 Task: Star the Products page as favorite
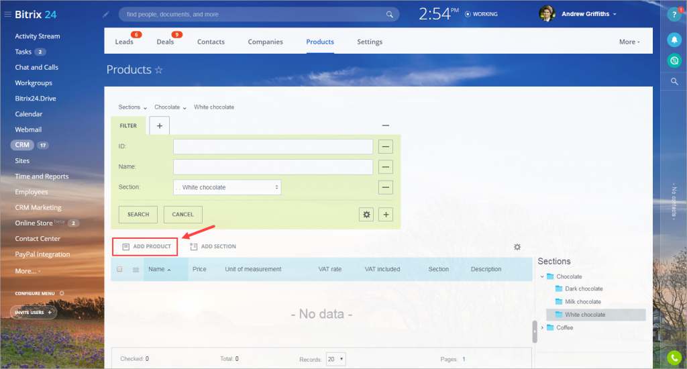coord(158,70)
